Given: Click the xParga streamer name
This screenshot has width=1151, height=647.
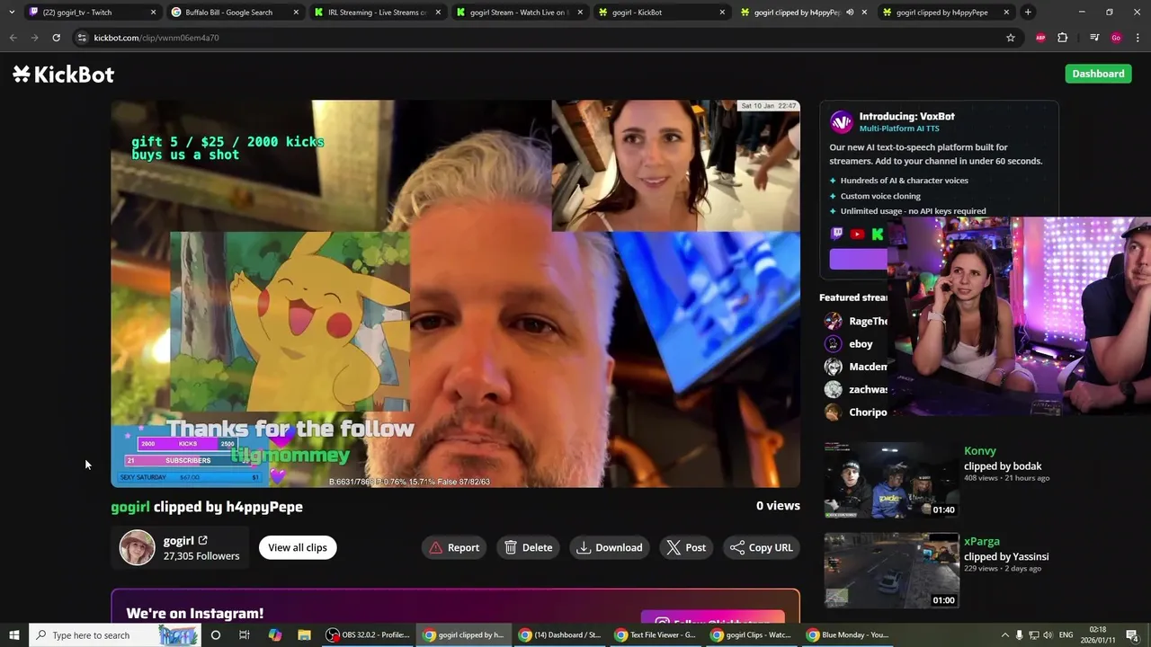Looking at the screenshot, I should pyautogui.click(x=982, y=541).
